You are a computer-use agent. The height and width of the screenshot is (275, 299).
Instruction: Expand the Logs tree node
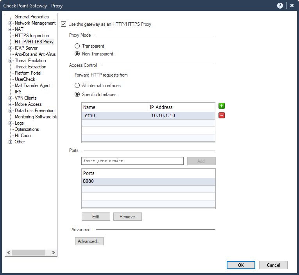click(10, 123)
